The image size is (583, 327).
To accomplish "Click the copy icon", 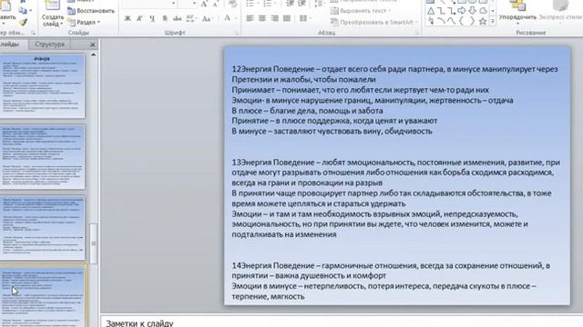I will click(x=23, y=10).
